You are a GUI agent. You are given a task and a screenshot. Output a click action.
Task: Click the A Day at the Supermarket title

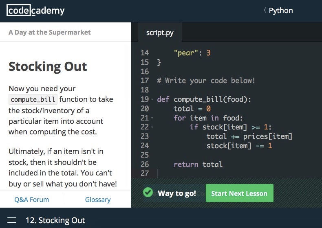(x=50, y=32)
